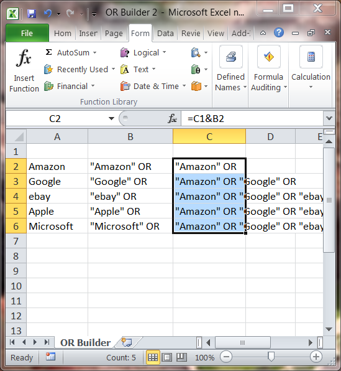
Task: Open the Logical functions list
Action: [x=143, y=52]
